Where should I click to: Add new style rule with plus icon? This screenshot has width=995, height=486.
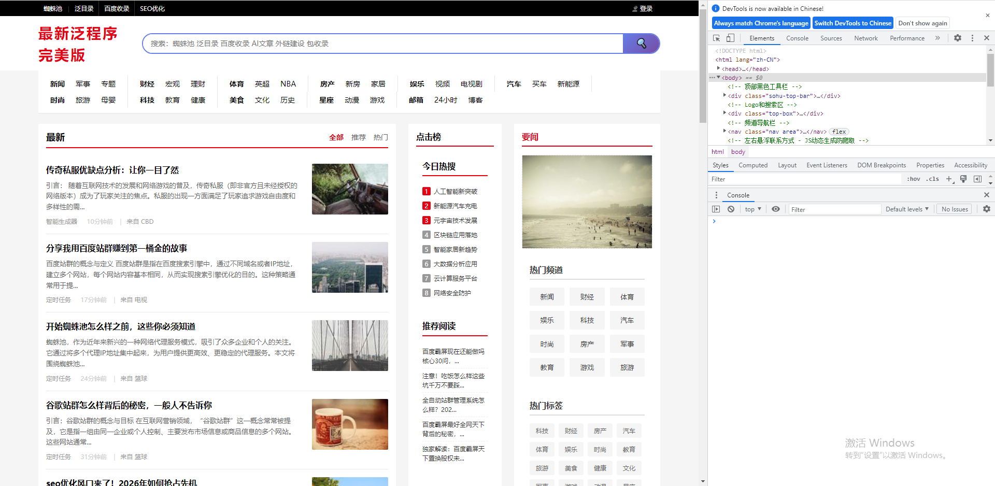[949, 179]
